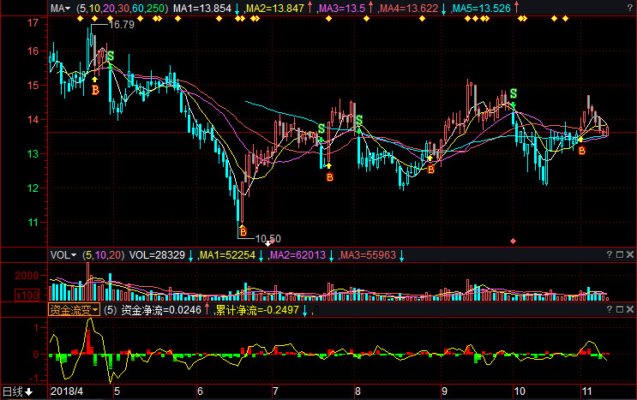Click the 11 price axis label

click(x=33, y=223)
